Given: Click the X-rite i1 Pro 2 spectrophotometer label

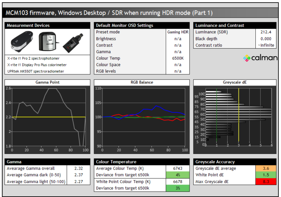Looking at the screenshot, I should (33, 58).
